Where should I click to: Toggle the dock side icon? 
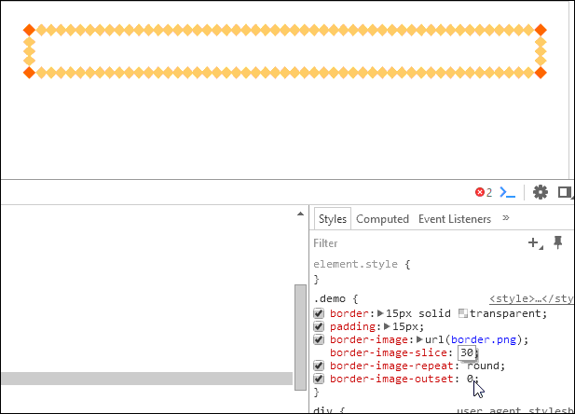(x=565, y=192)
